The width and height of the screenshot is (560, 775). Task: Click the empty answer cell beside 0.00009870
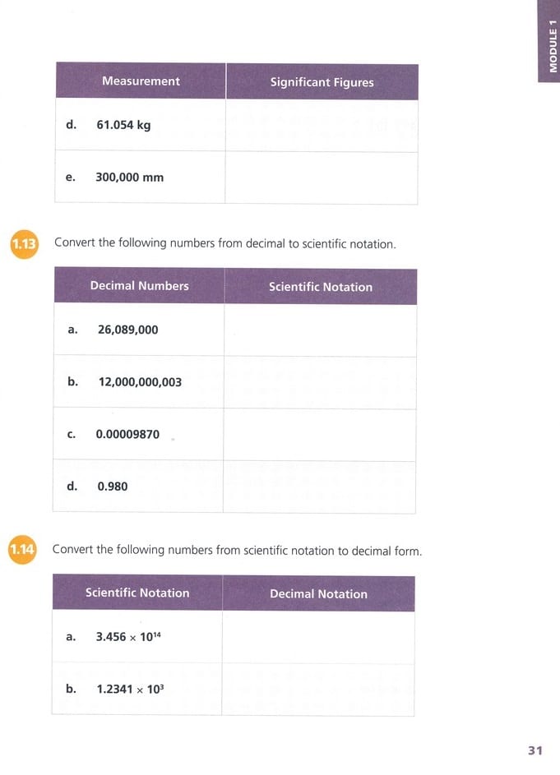pos(320,435)
